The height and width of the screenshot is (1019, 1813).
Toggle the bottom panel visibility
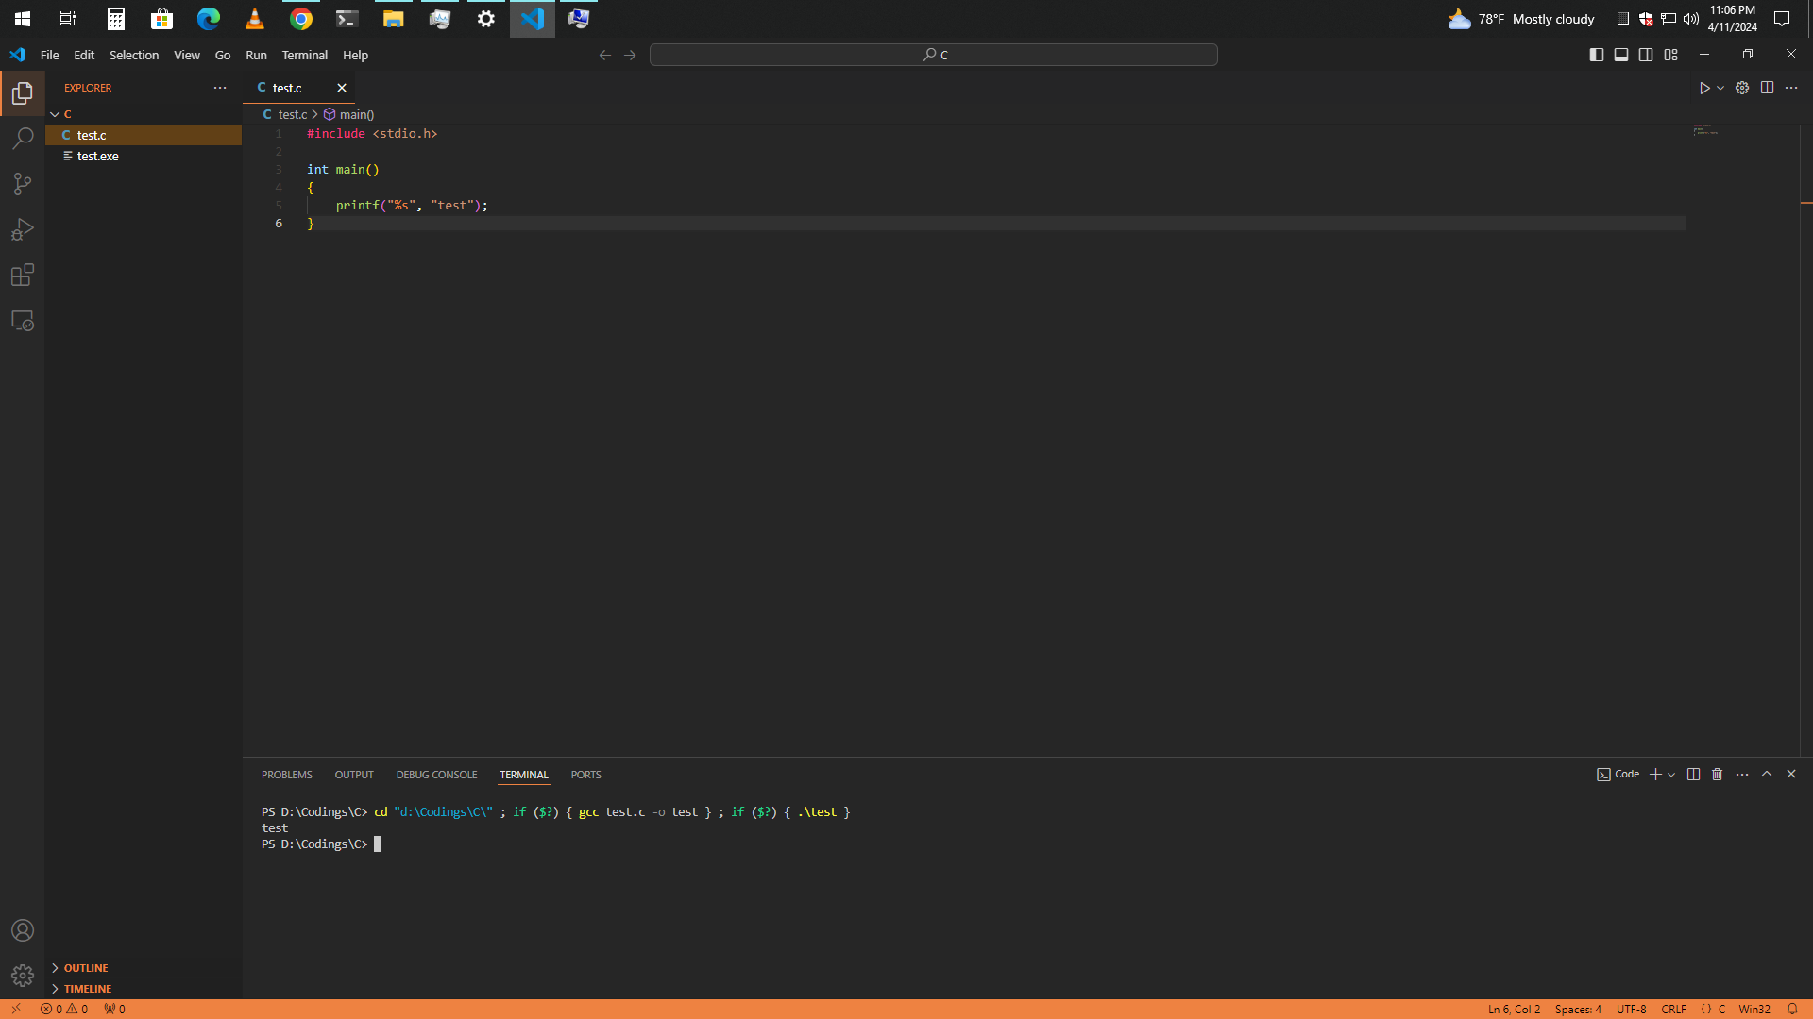point(1621,55)
